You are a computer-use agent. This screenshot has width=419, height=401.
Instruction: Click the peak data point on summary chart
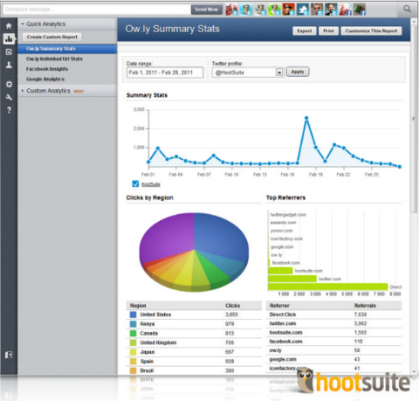click(x=306, y=118)
